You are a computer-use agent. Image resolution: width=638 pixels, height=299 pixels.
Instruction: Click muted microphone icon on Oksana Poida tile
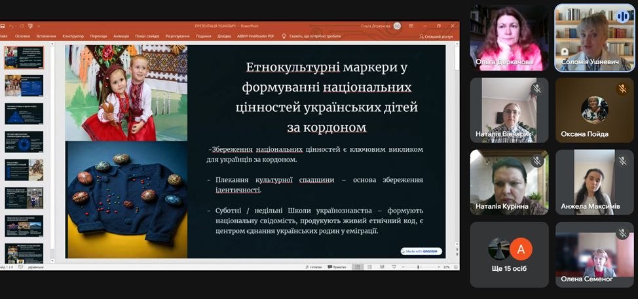tap(622, 88)
